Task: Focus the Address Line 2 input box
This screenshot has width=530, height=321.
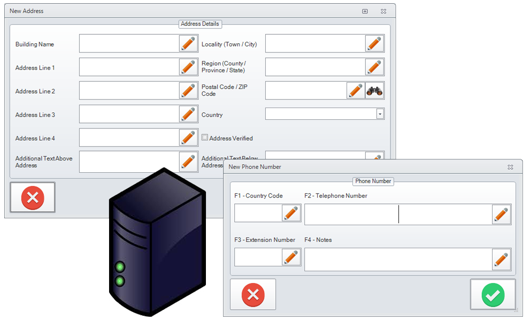Action: 129,91
